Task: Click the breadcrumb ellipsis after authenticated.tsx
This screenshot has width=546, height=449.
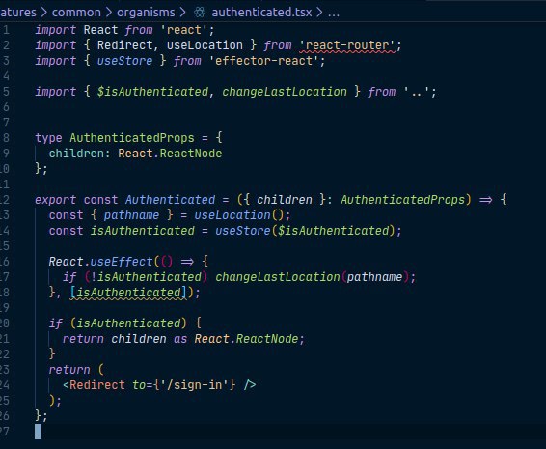Action: click(x=333, y=13)
